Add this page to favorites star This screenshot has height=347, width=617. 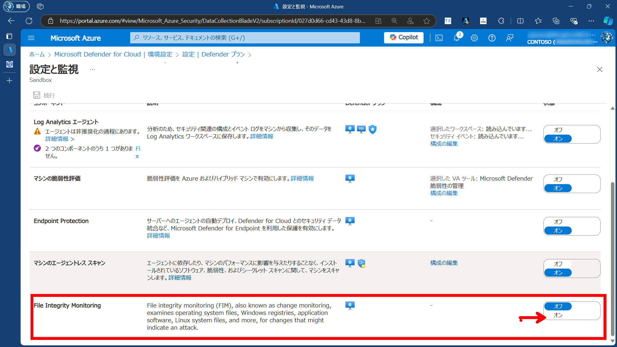[426, 21]
